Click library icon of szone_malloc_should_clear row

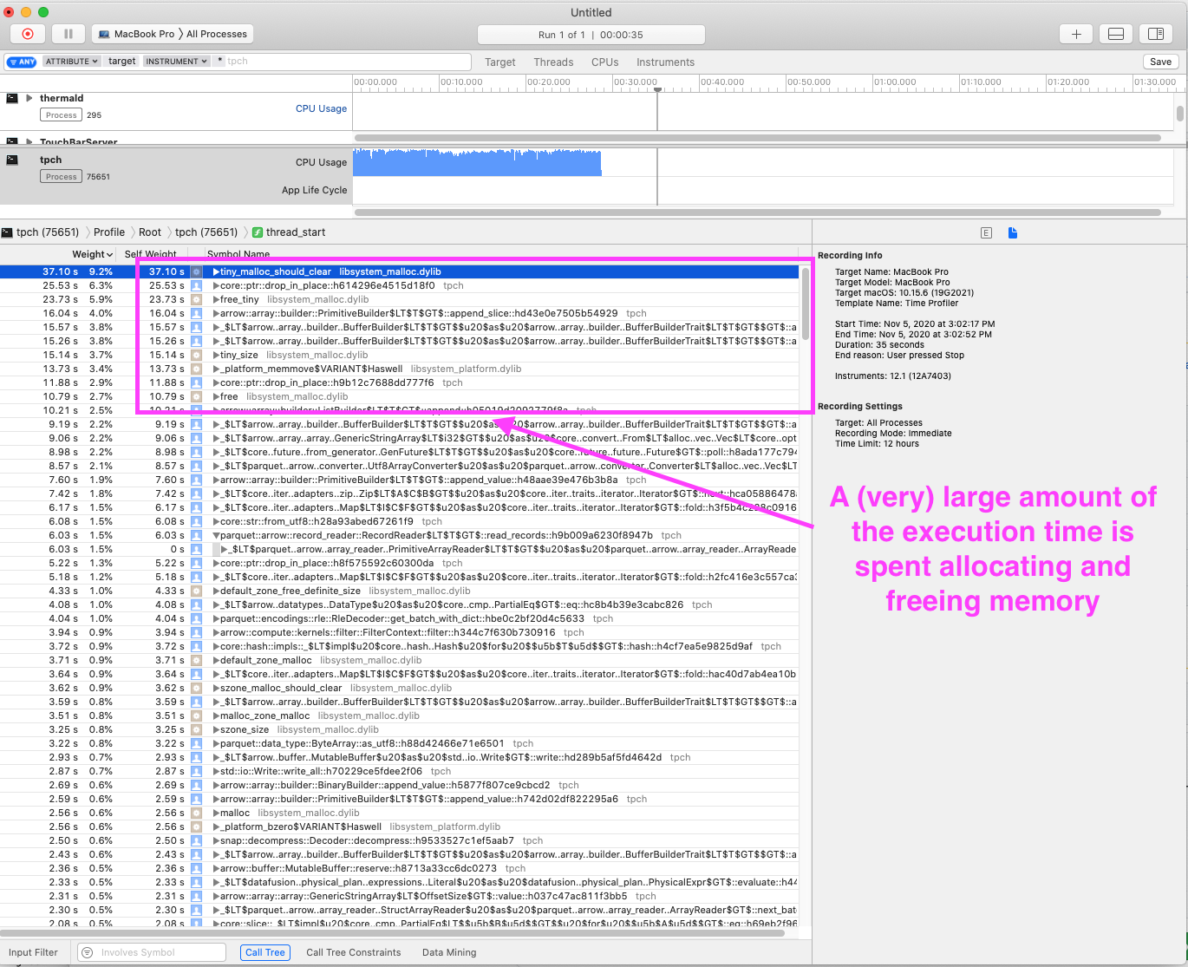pos(197,688)
